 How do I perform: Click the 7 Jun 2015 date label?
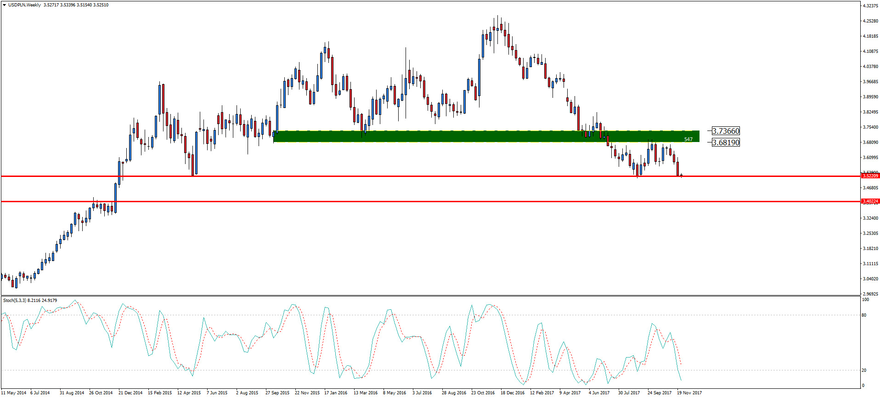tap(217, 393)
